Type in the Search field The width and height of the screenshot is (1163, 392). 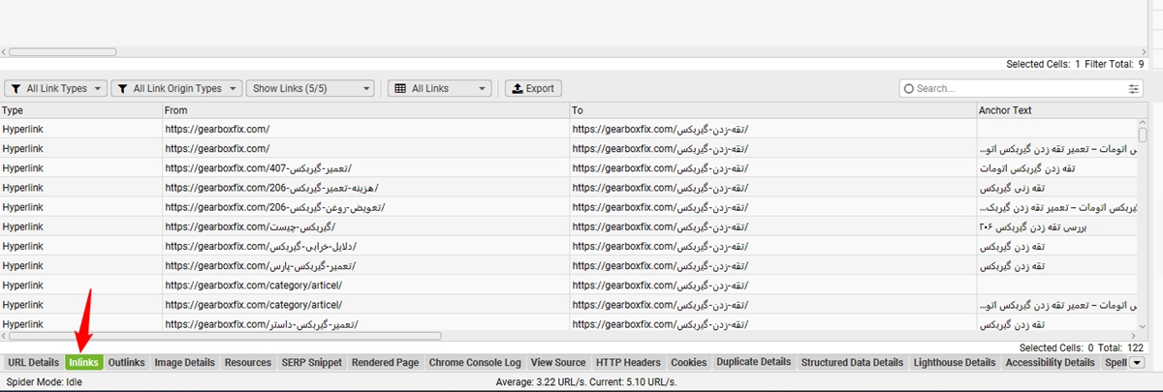1018,88
